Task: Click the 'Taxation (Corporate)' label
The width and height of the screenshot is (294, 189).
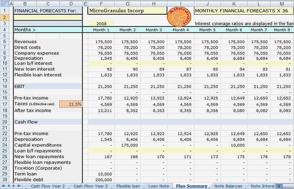Action: tap(38, 168)
